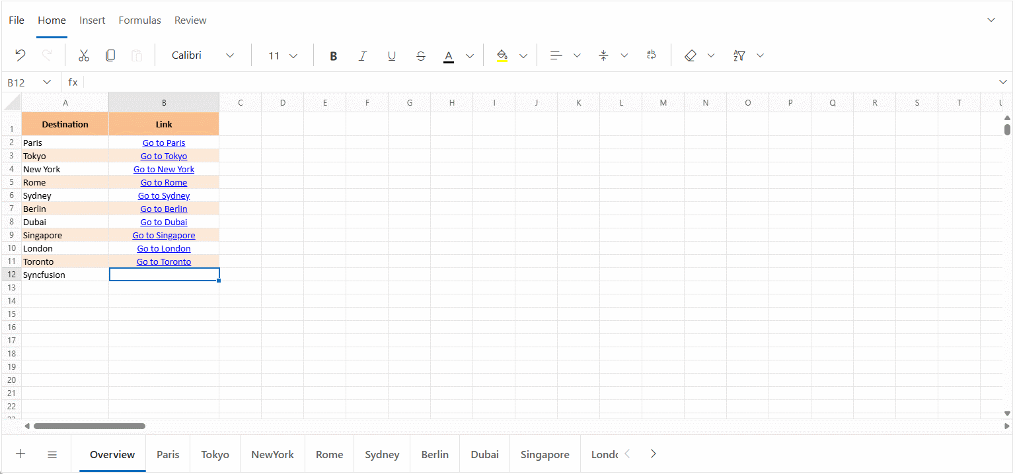
Task: Open the list all sheets menu icon
Action: click(52, 454)
